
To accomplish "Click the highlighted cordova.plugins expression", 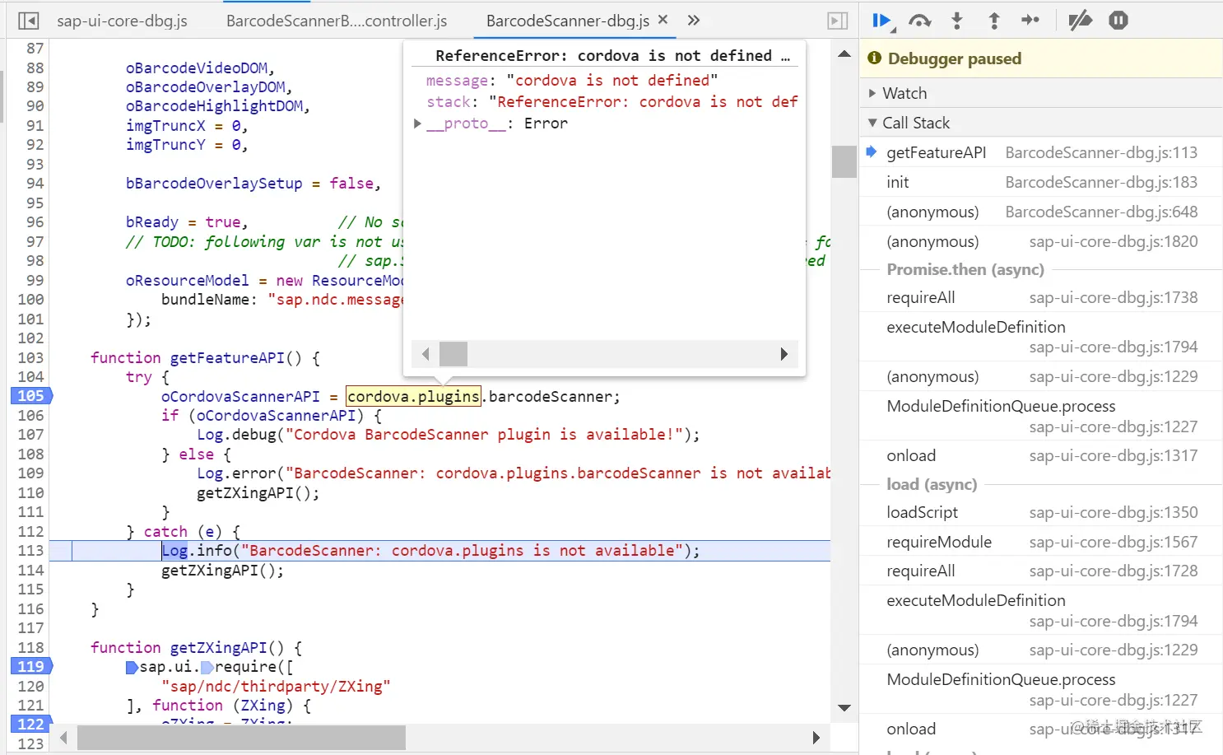I will [413, 396].
